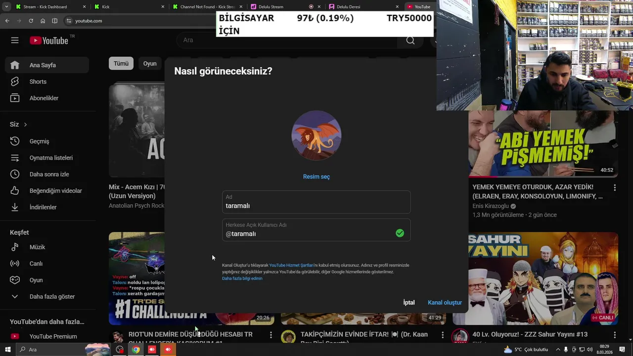Show hidden system tray icons chevron
Image resolution: width=633 pixels, height=356 pixels.
point(558,350)
